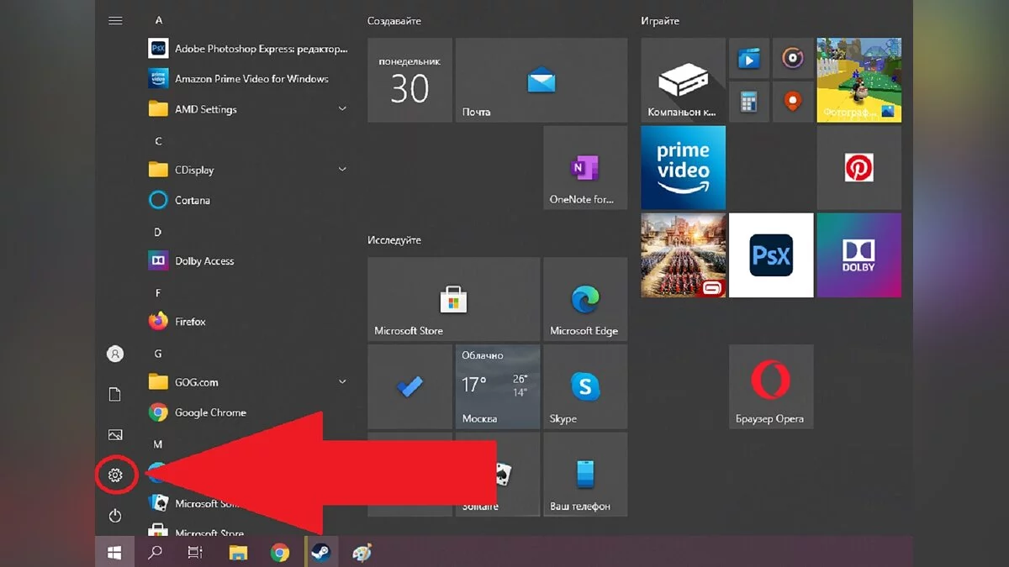Open the Calculator small tile
1009x567 pixels.
[748, 102]
